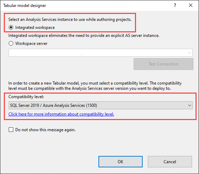Open the Compatibility level dropdown arrow
Image resolution: width=199 pixels, height=174 pixels.
coord(190,105)
